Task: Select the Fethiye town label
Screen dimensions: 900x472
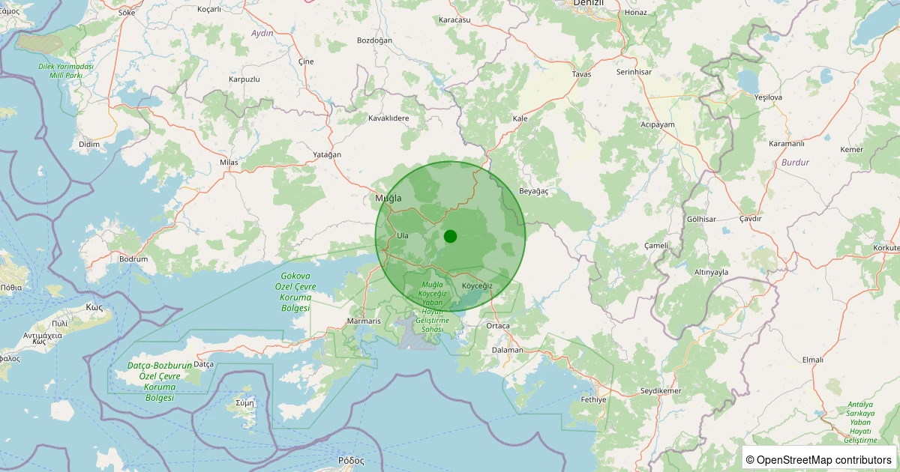Action: [593, 399]
